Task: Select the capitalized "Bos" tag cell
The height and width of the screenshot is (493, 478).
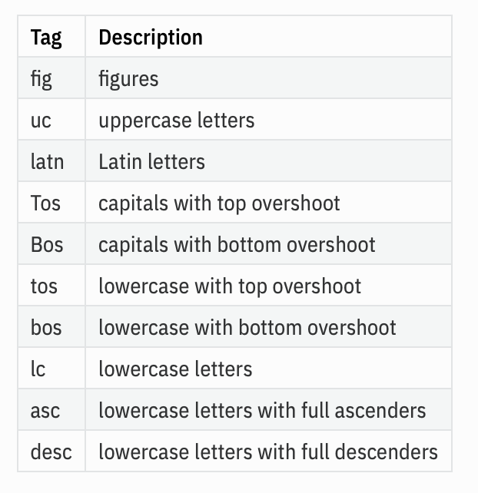Action: tap(47, 244)
